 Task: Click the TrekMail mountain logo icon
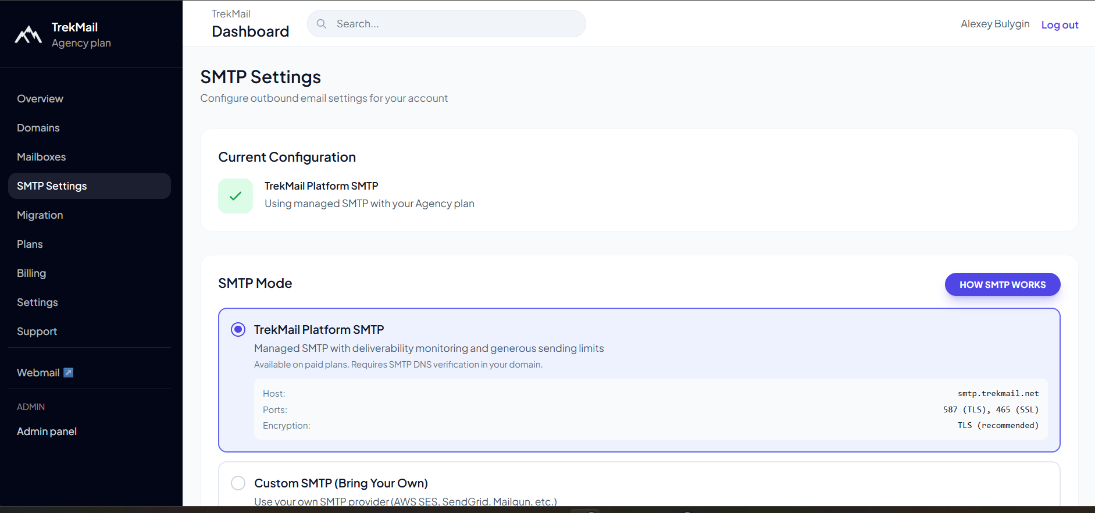(x=28, y=35)
